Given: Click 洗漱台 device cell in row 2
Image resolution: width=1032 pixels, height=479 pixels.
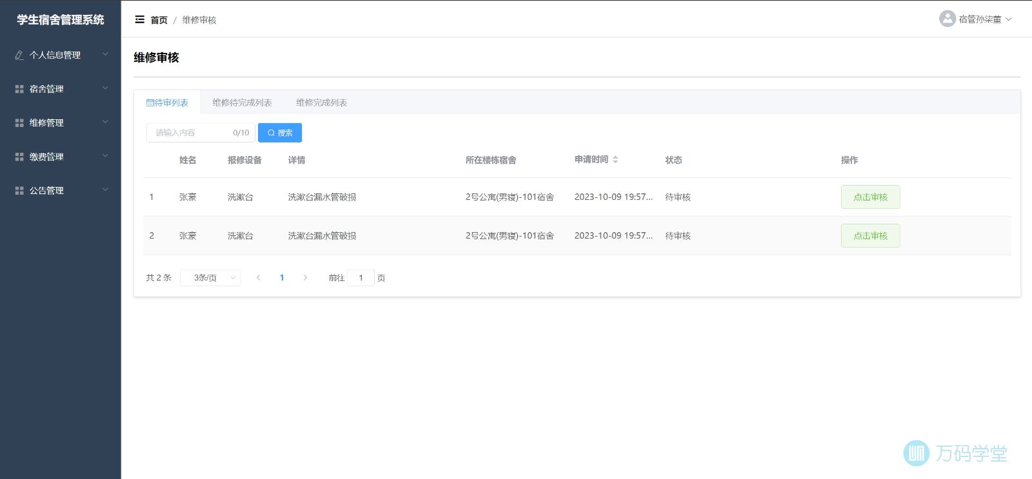Looking at the screenshot, I should [x=241, y=236].
